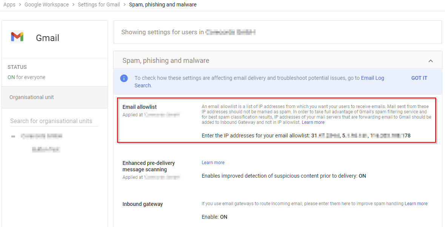This screenshot has width=445, height=227.
Task: Open the Apps breadcrumb
Action: pos(9,5)
